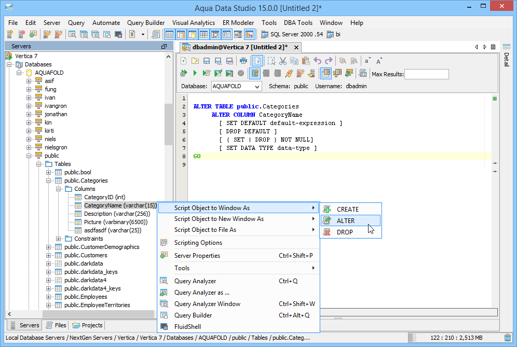Expand the asif schema node
This screenshot has width=517, height=347.
pos(29,81)
